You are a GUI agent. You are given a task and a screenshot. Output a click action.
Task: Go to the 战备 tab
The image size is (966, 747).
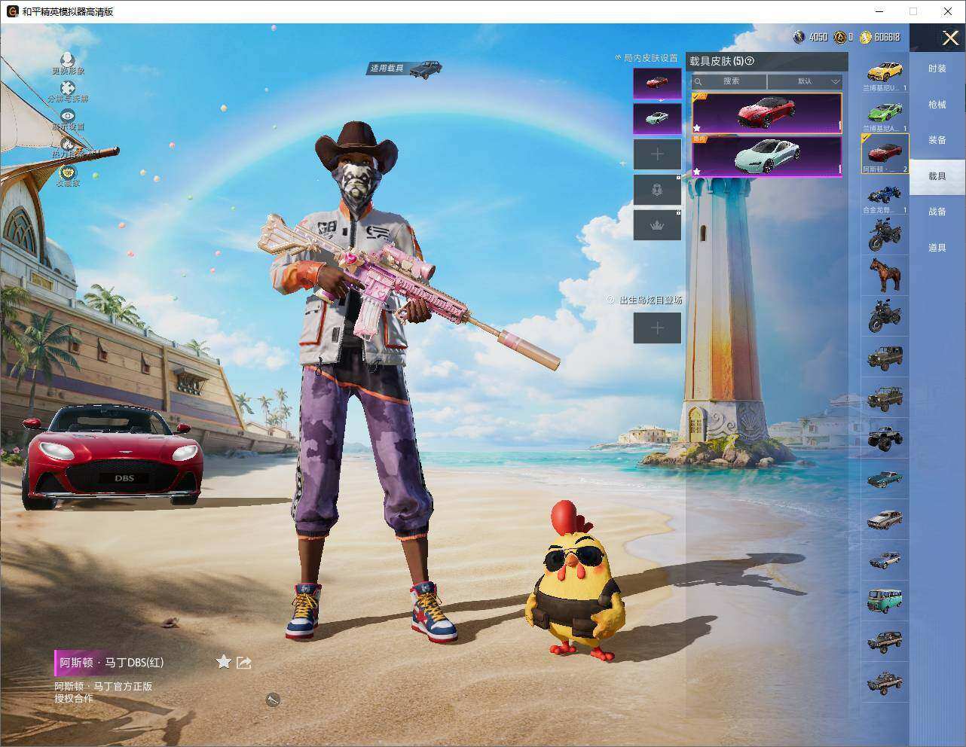click(937, 212)
